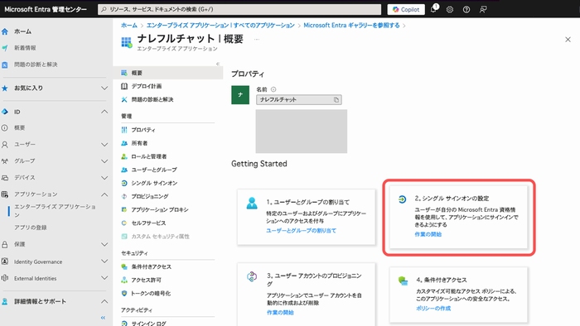Collapse the ID section chevron
This screenshot has height=326, width=580.
tap(104, 112)
